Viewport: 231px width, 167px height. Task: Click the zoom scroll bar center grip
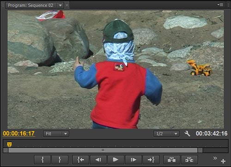click(103, 150)
